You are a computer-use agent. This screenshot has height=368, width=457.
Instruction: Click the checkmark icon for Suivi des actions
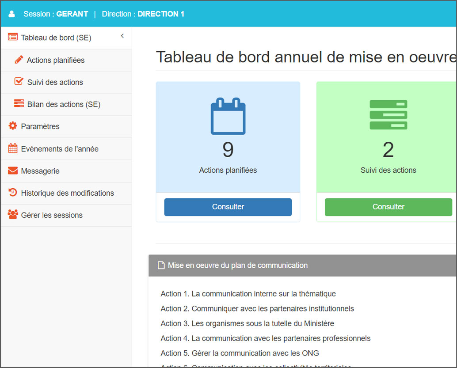pos(19,81)
